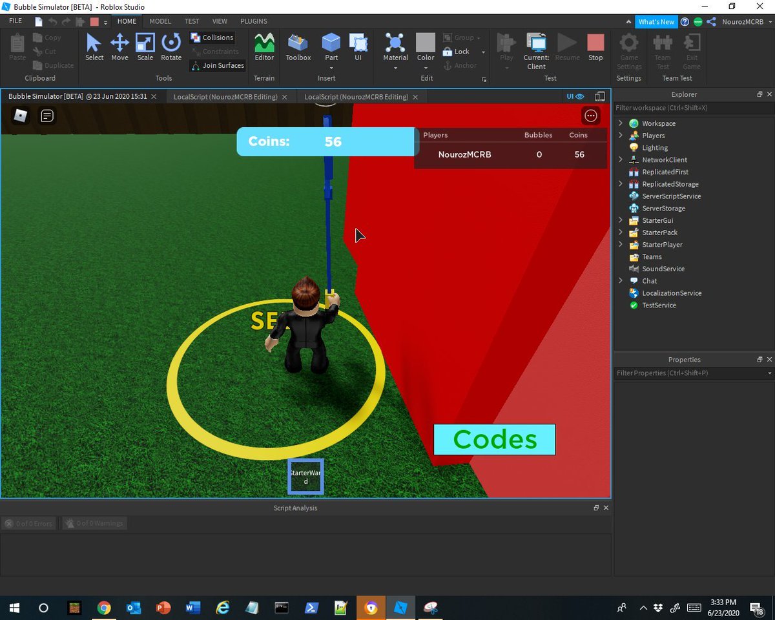Close the Script Analysis panel
Viewport: 775px width, 620px height.
606,508
